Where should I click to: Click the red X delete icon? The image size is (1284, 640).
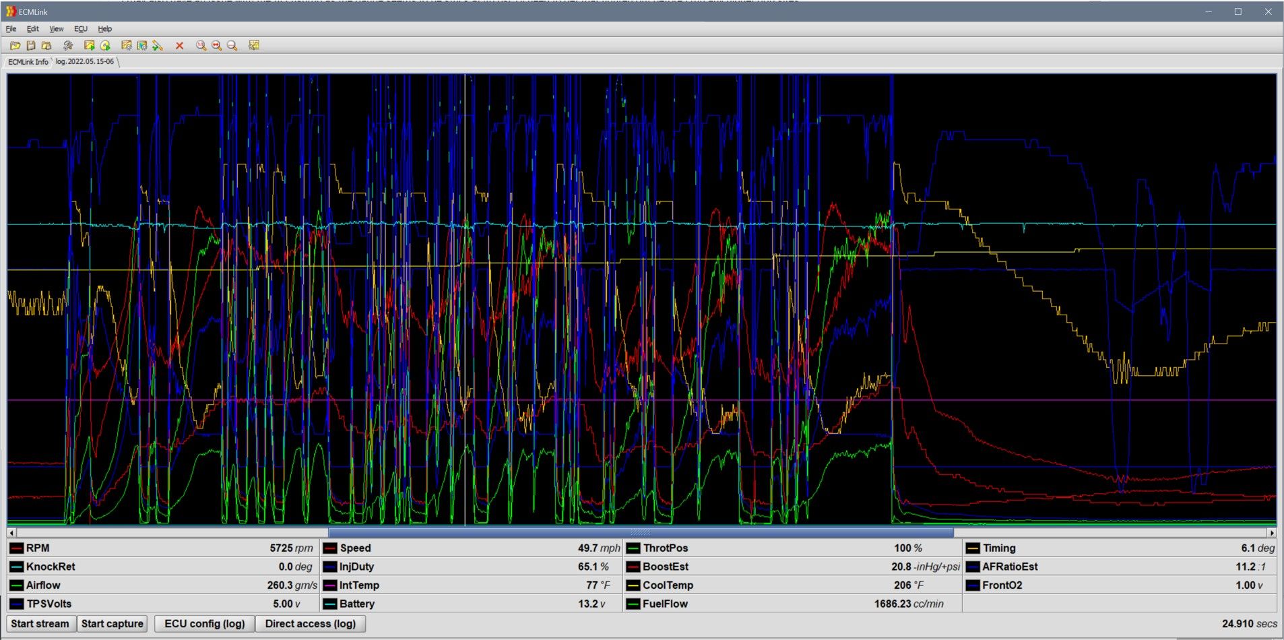(179, 45)
